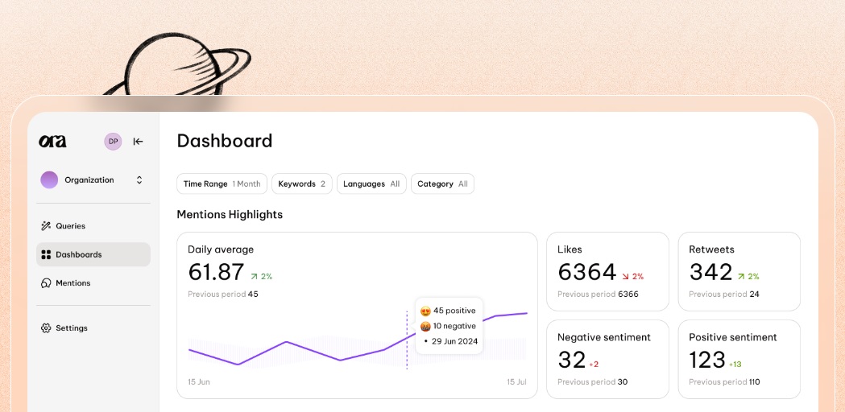Open the Settings menu item

tap(93, 328)
